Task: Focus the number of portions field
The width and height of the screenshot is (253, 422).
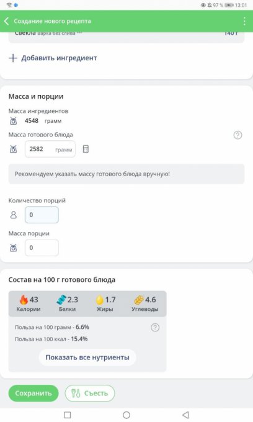Action: tap(42, 215)
